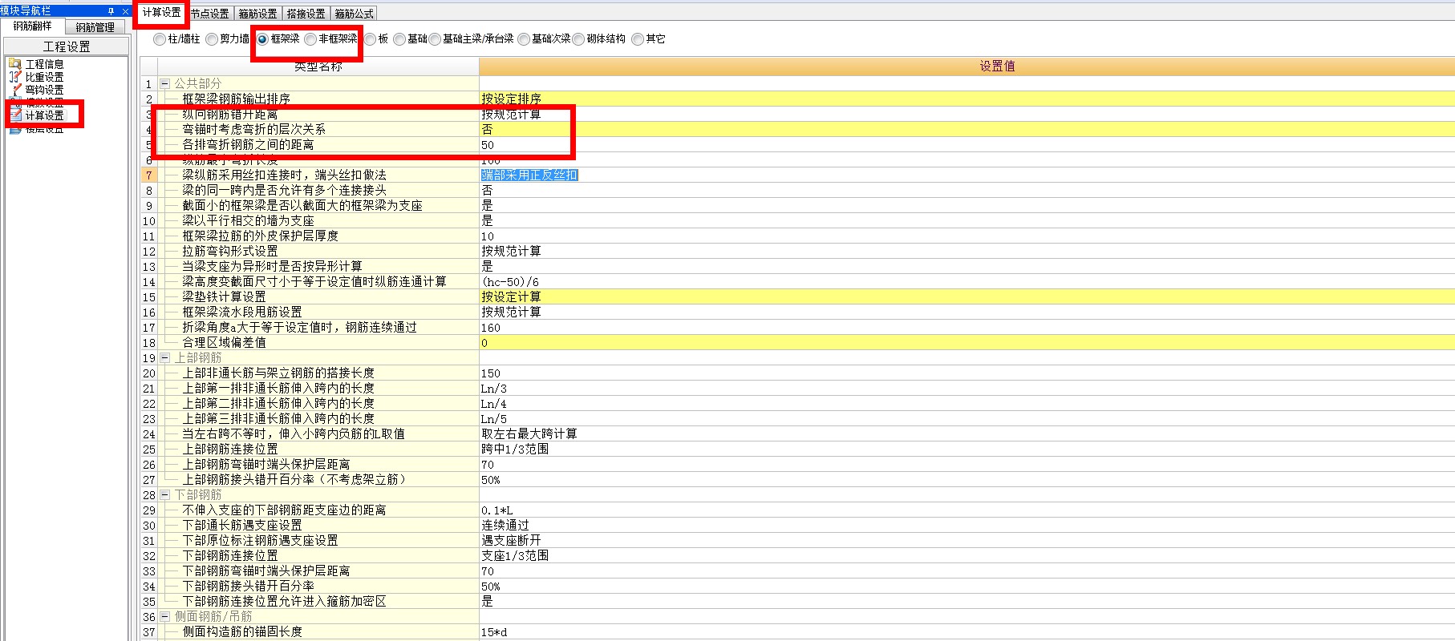Collapse the 侧面钢筋/吊筋 group

tap(164, 617)
